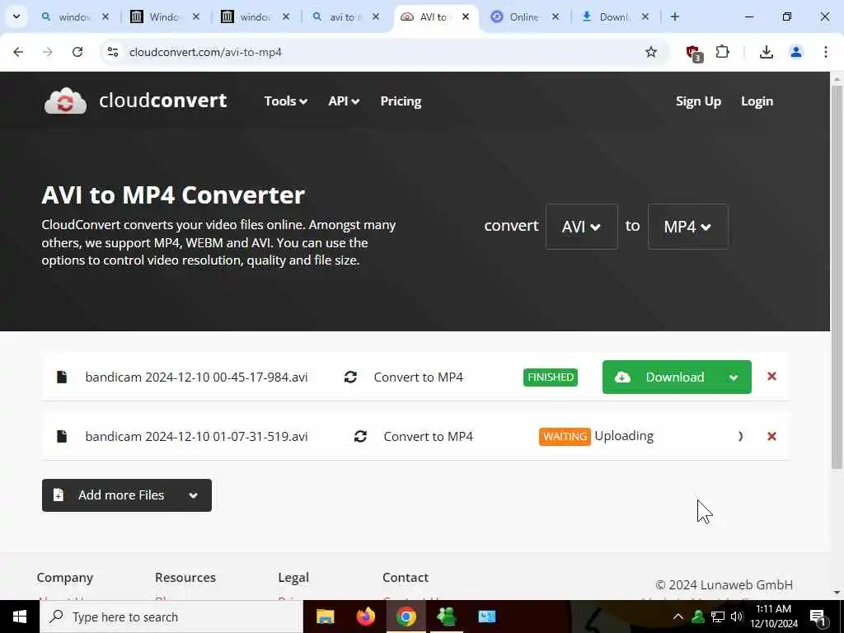This screenshot has width=844, height=633.
Task: Expand the Tools menu
Action: tap(286, 101)
